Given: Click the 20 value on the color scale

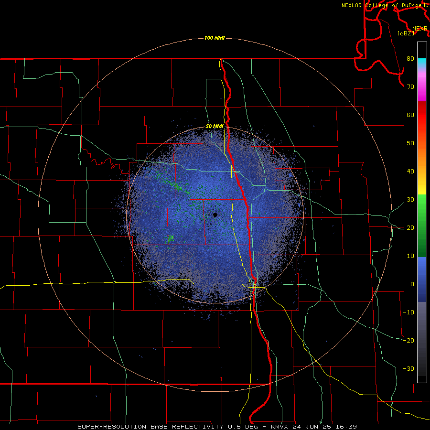Looking at the screenshot, I should tap(410, 227).
